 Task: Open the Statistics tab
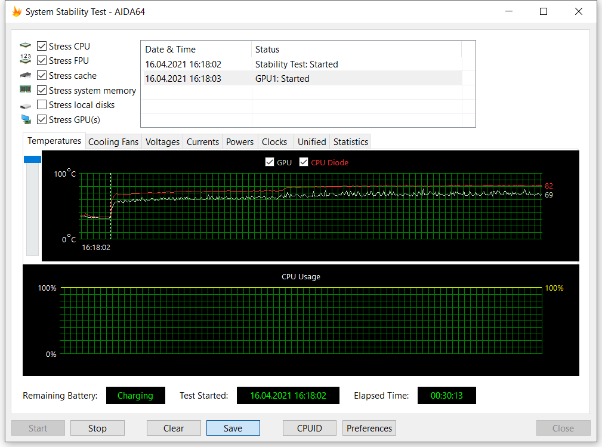coord(351,141)
